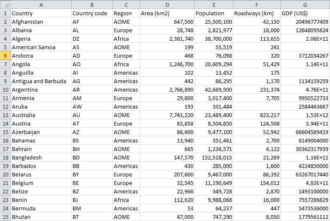330x221 pixels.
Task: Select column B header
Action: [92, 4]
